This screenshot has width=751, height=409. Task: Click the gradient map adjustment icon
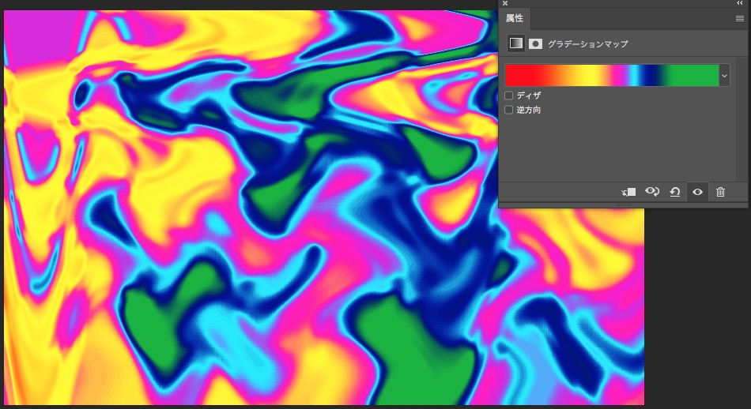[516, 43]
